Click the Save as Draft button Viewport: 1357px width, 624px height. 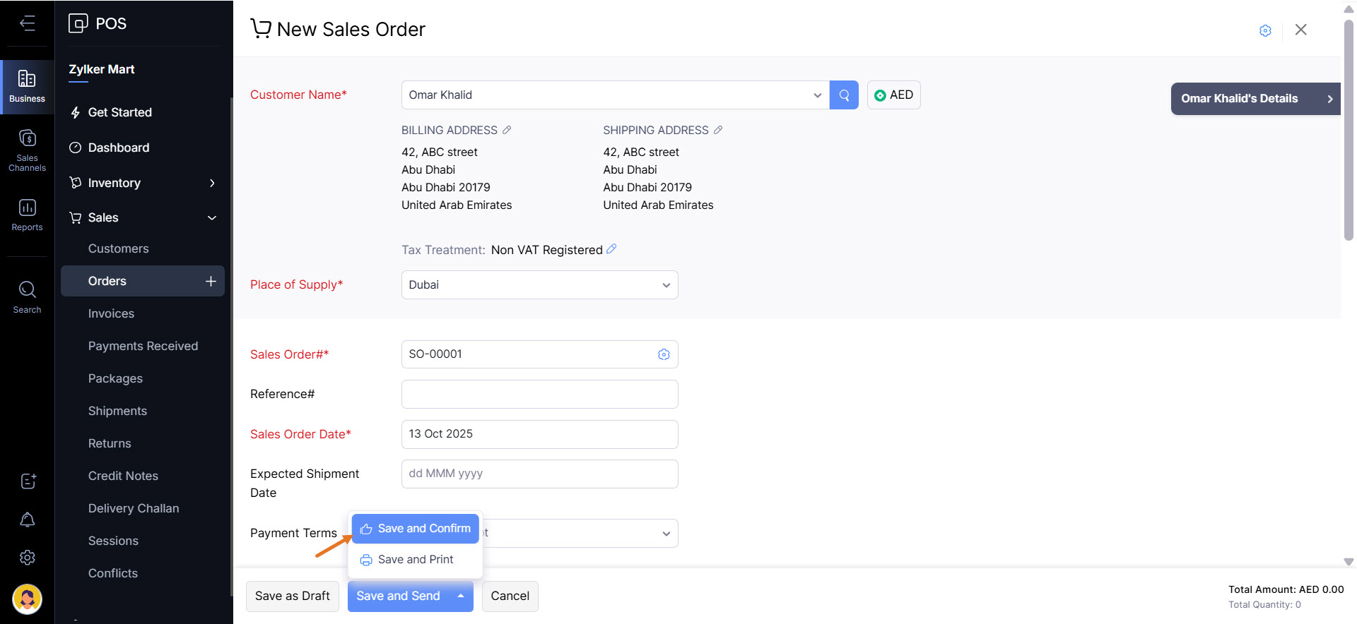pyautogui.click(x=292, y=596)
